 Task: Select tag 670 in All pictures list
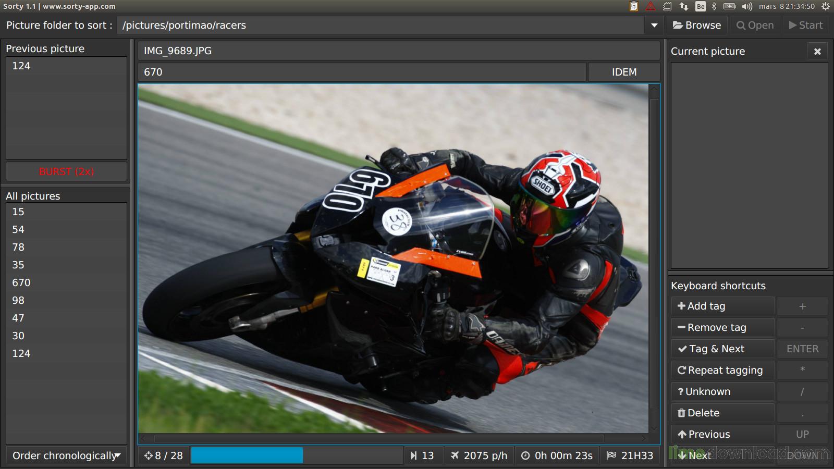coord(21,282)
